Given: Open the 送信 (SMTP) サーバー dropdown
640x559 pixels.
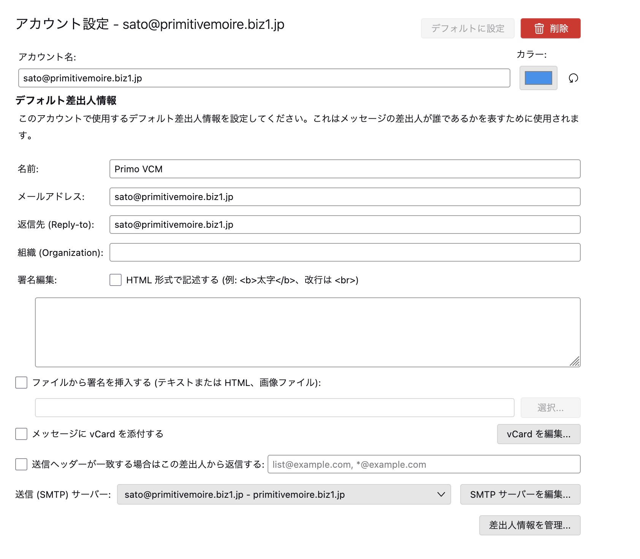Looking at the screenshot, I should pos(284,494).
